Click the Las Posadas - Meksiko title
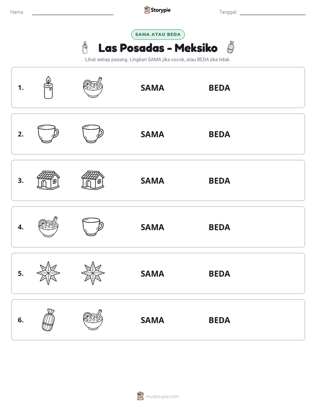The width and height of the screenshot is (316, 409). 158,48
